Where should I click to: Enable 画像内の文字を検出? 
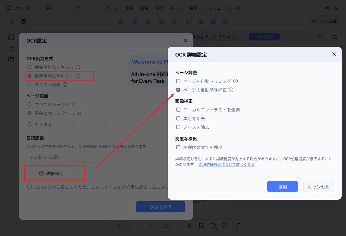click(x=178, y=147)
